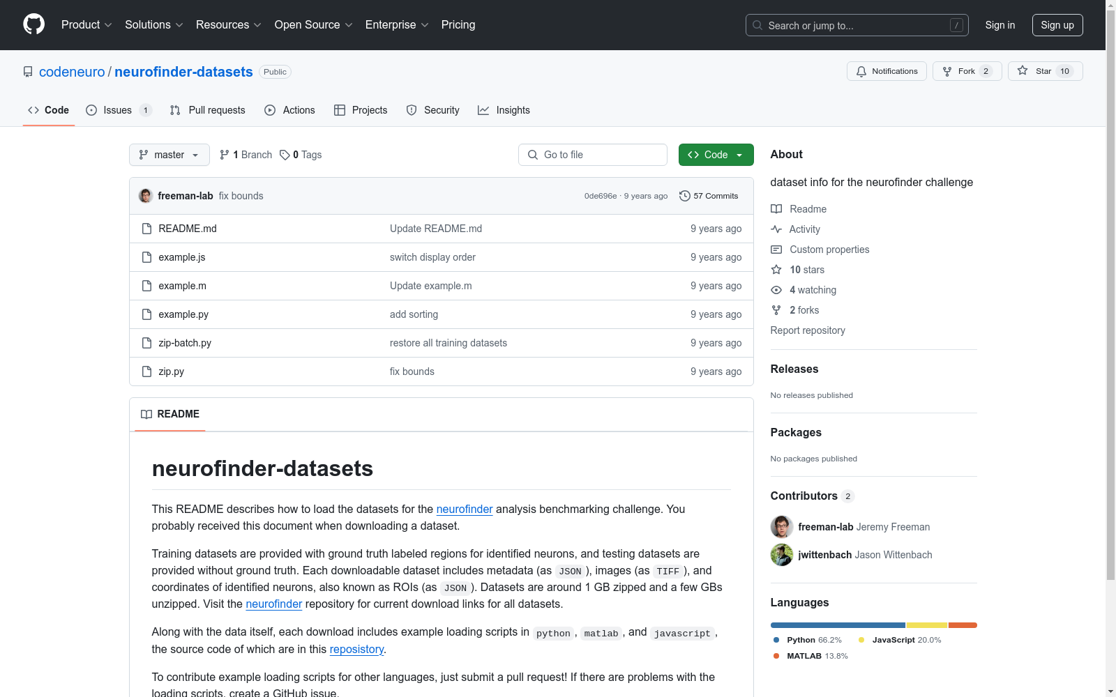
Task: Open the master branch dropdown
Action: (x=169, y=155)
